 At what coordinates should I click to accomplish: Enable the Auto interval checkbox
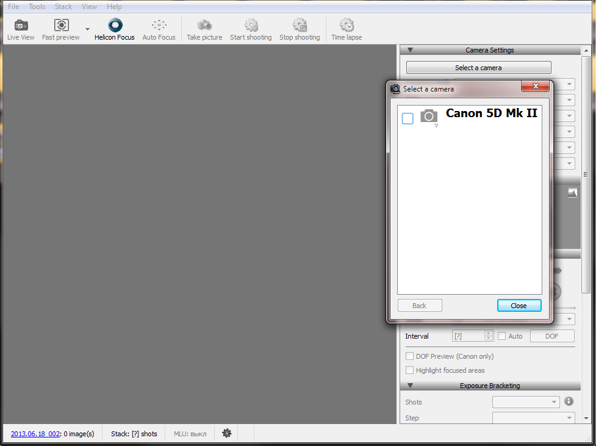pos(501,336)
